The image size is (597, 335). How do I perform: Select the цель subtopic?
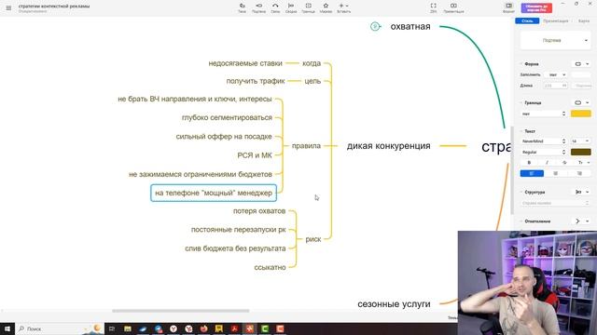click(x=312, y=81)
